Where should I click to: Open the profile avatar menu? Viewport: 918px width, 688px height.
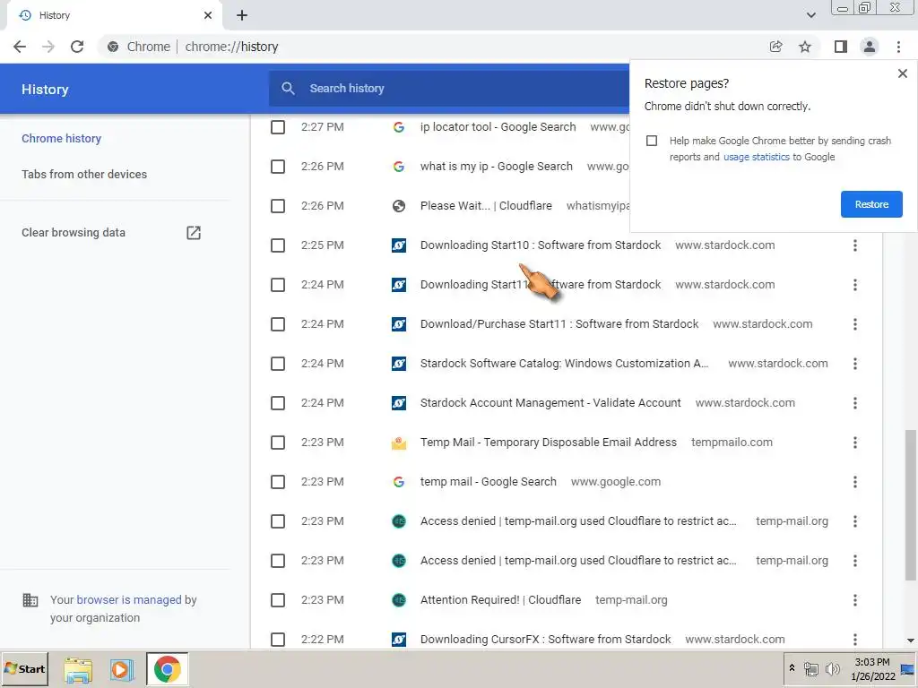(x=870, y=47)
